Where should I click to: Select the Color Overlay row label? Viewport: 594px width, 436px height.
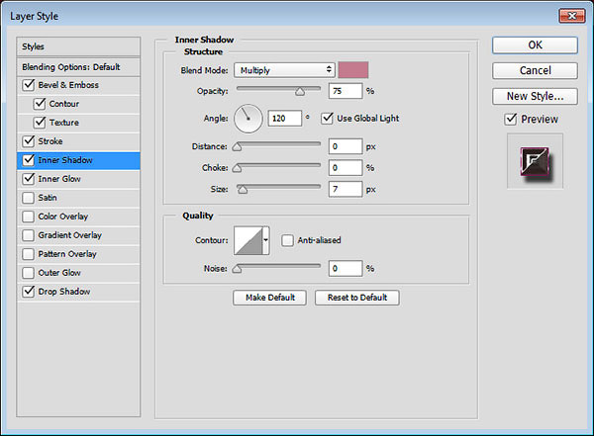tap(63, 217)
